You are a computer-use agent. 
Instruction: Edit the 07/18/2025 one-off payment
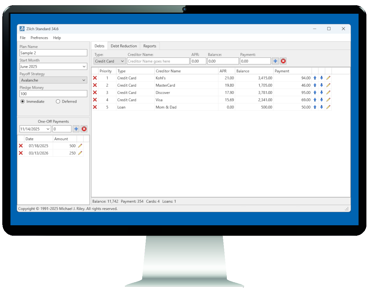click(x=80, y=146)
